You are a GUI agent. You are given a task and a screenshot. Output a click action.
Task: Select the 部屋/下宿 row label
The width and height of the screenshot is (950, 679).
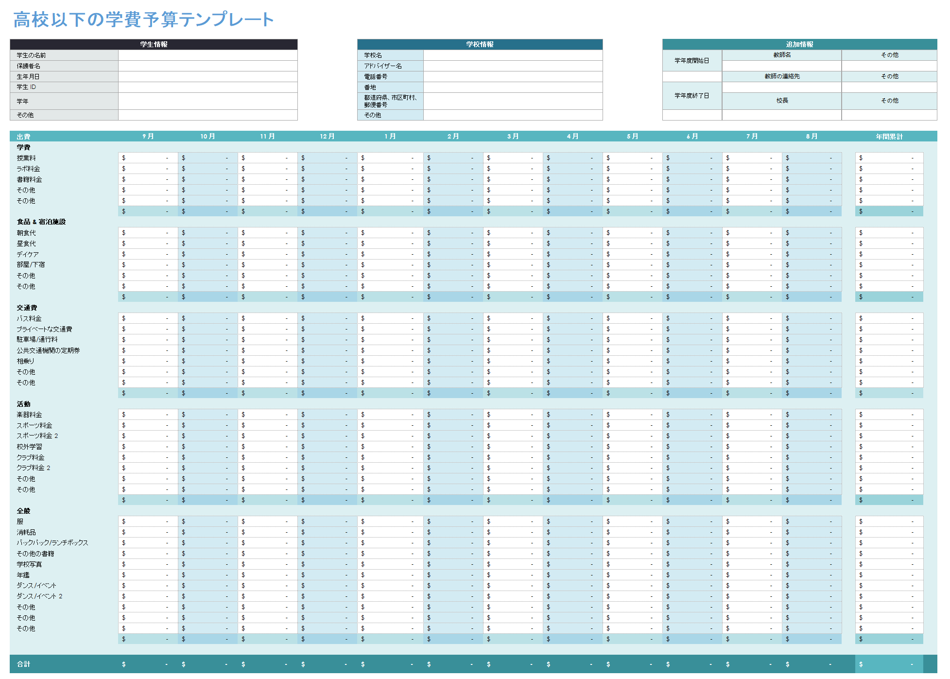pos(31,265)
